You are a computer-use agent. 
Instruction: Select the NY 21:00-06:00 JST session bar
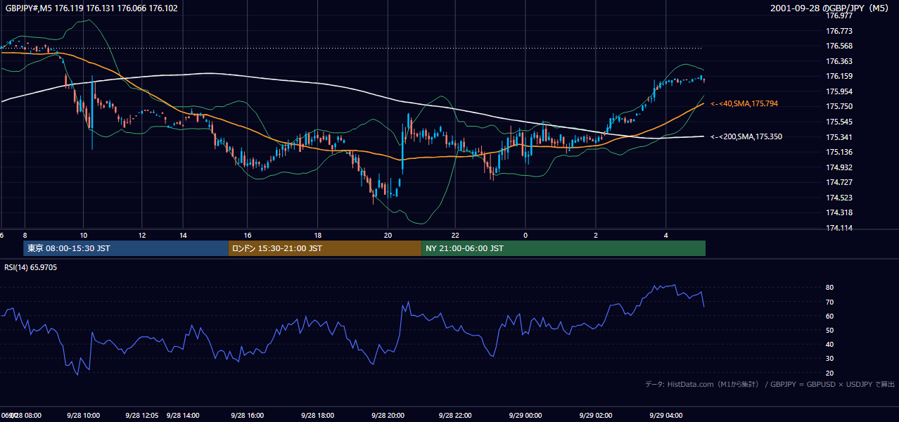click(563, 248)
